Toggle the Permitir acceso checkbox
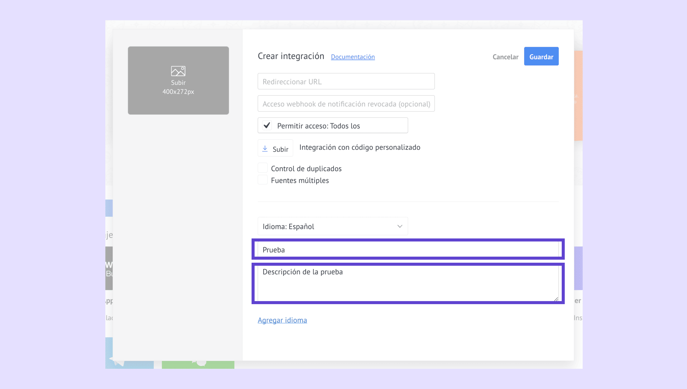The width and height of the screenshot is (687, 389). click(267, 125)
